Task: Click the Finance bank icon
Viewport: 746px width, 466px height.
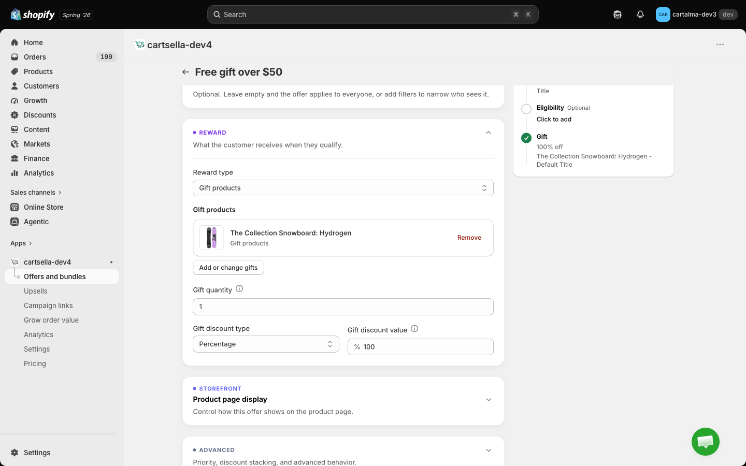Action: (15, 158)
